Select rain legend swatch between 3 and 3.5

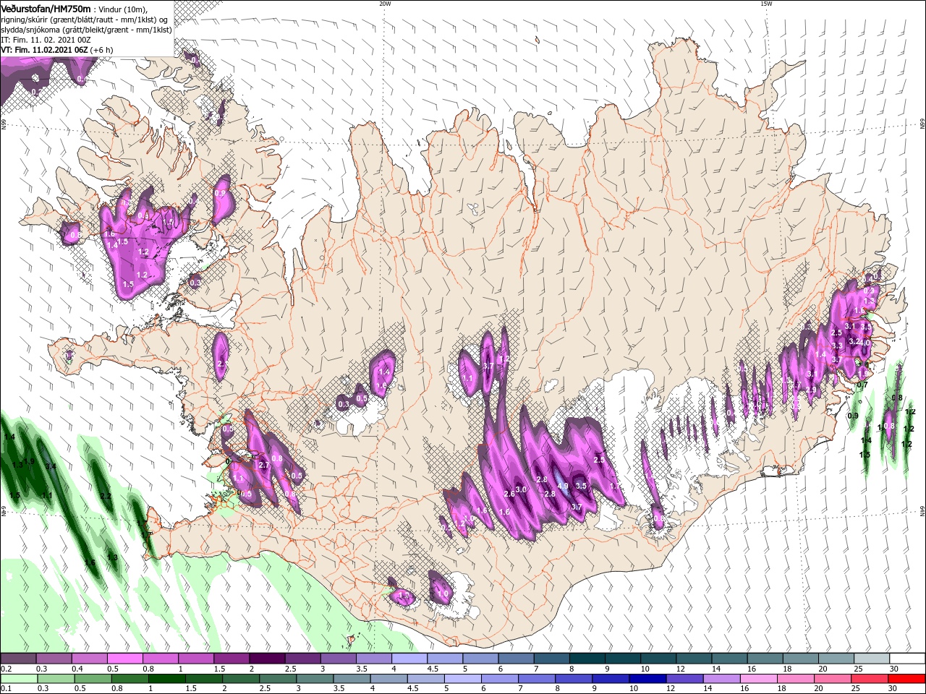314,679
